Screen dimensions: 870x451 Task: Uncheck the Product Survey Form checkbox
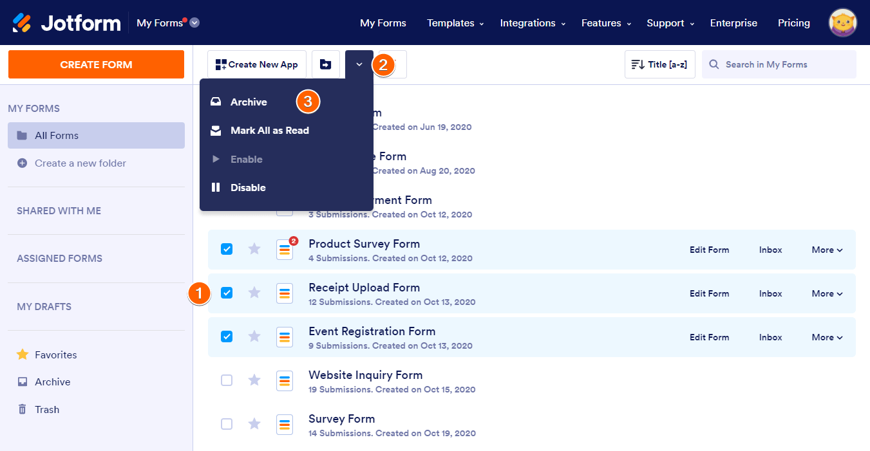pos(227,249)
